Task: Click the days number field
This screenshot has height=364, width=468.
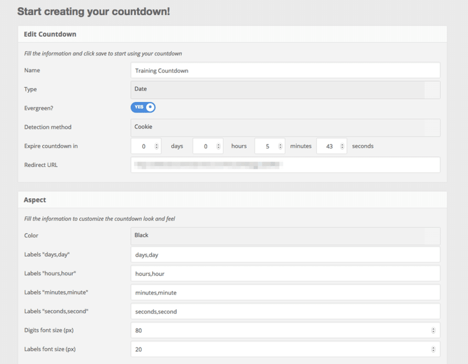Action: tap(146, 146)
